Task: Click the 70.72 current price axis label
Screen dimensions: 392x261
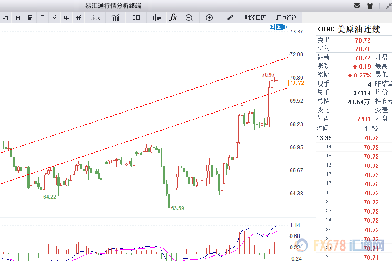Action: pos(297,83)
